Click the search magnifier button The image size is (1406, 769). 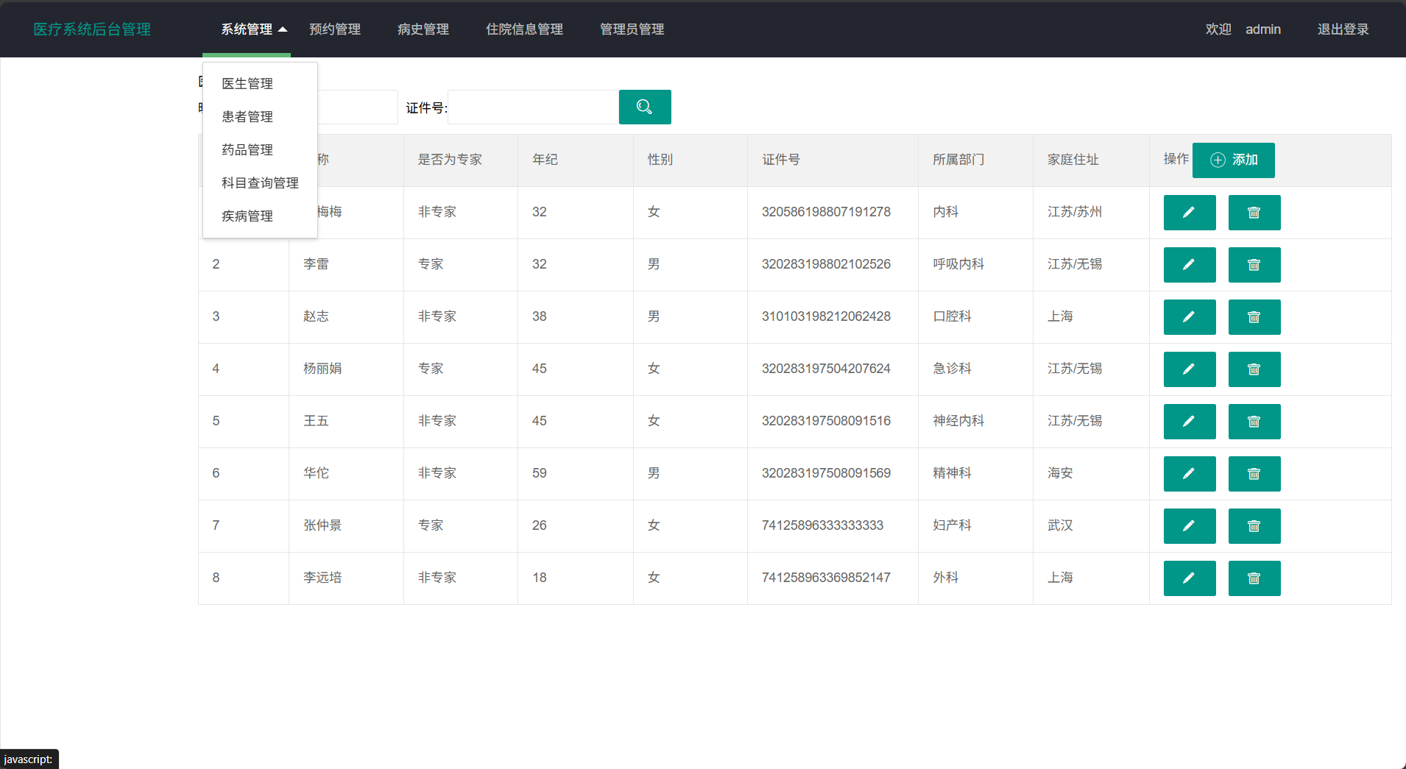coord(644,107)
